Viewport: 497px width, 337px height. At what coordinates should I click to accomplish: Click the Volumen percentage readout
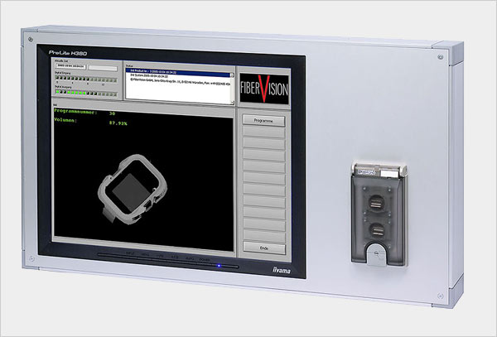tap(120, 122)
